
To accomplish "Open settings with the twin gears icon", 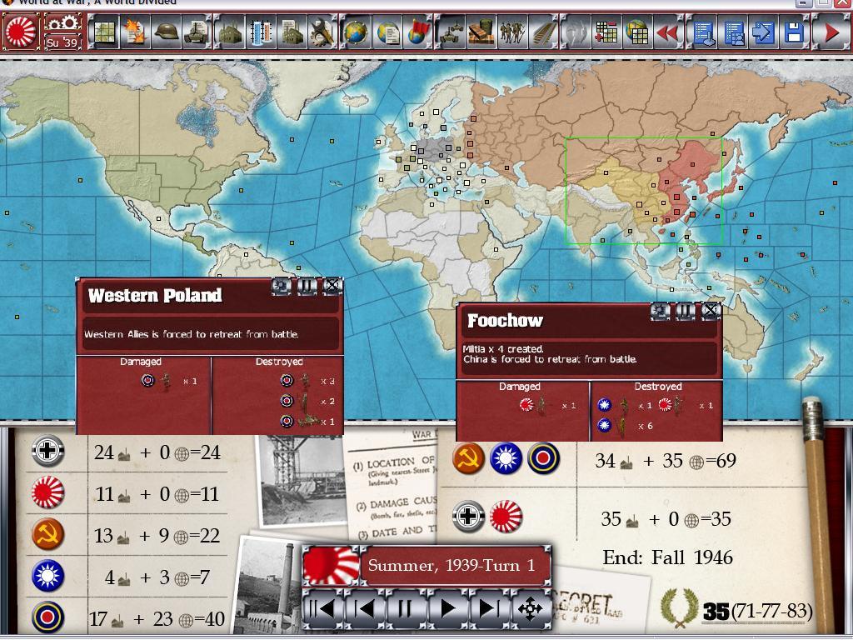I will pos(63,23).
